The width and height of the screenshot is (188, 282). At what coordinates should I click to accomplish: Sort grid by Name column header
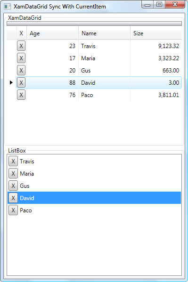(x=104, y=33)
